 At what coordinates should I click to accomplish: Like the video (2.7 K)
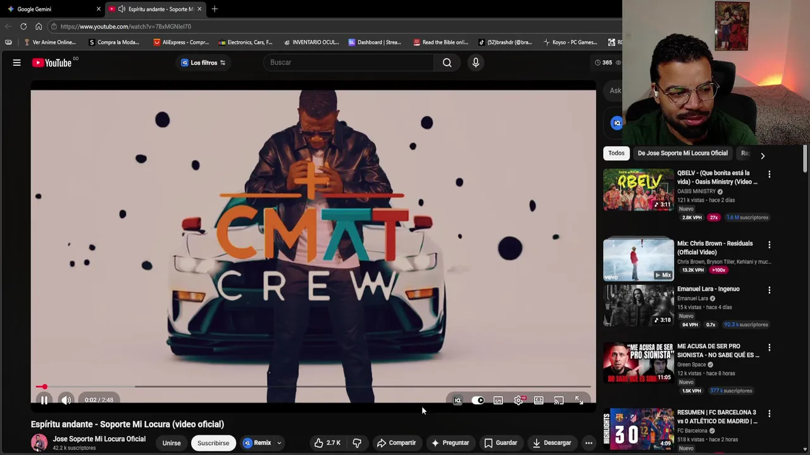pos(328,443)
